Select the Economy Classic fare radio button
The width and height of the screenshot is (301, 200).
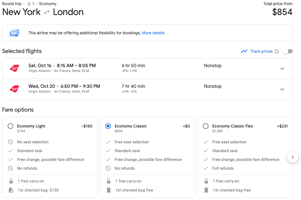[108, 126]
